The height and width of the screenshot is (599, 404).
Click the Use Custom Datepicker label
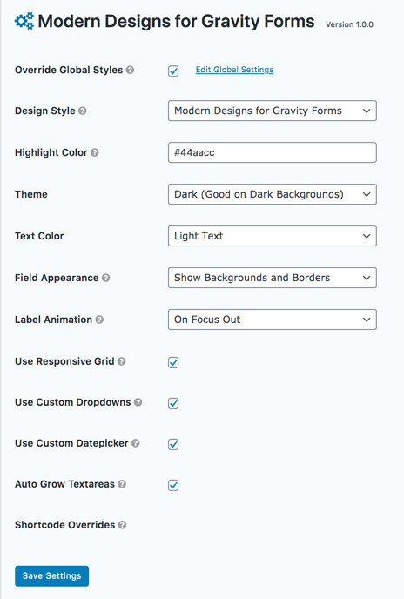tap(71, 443)
